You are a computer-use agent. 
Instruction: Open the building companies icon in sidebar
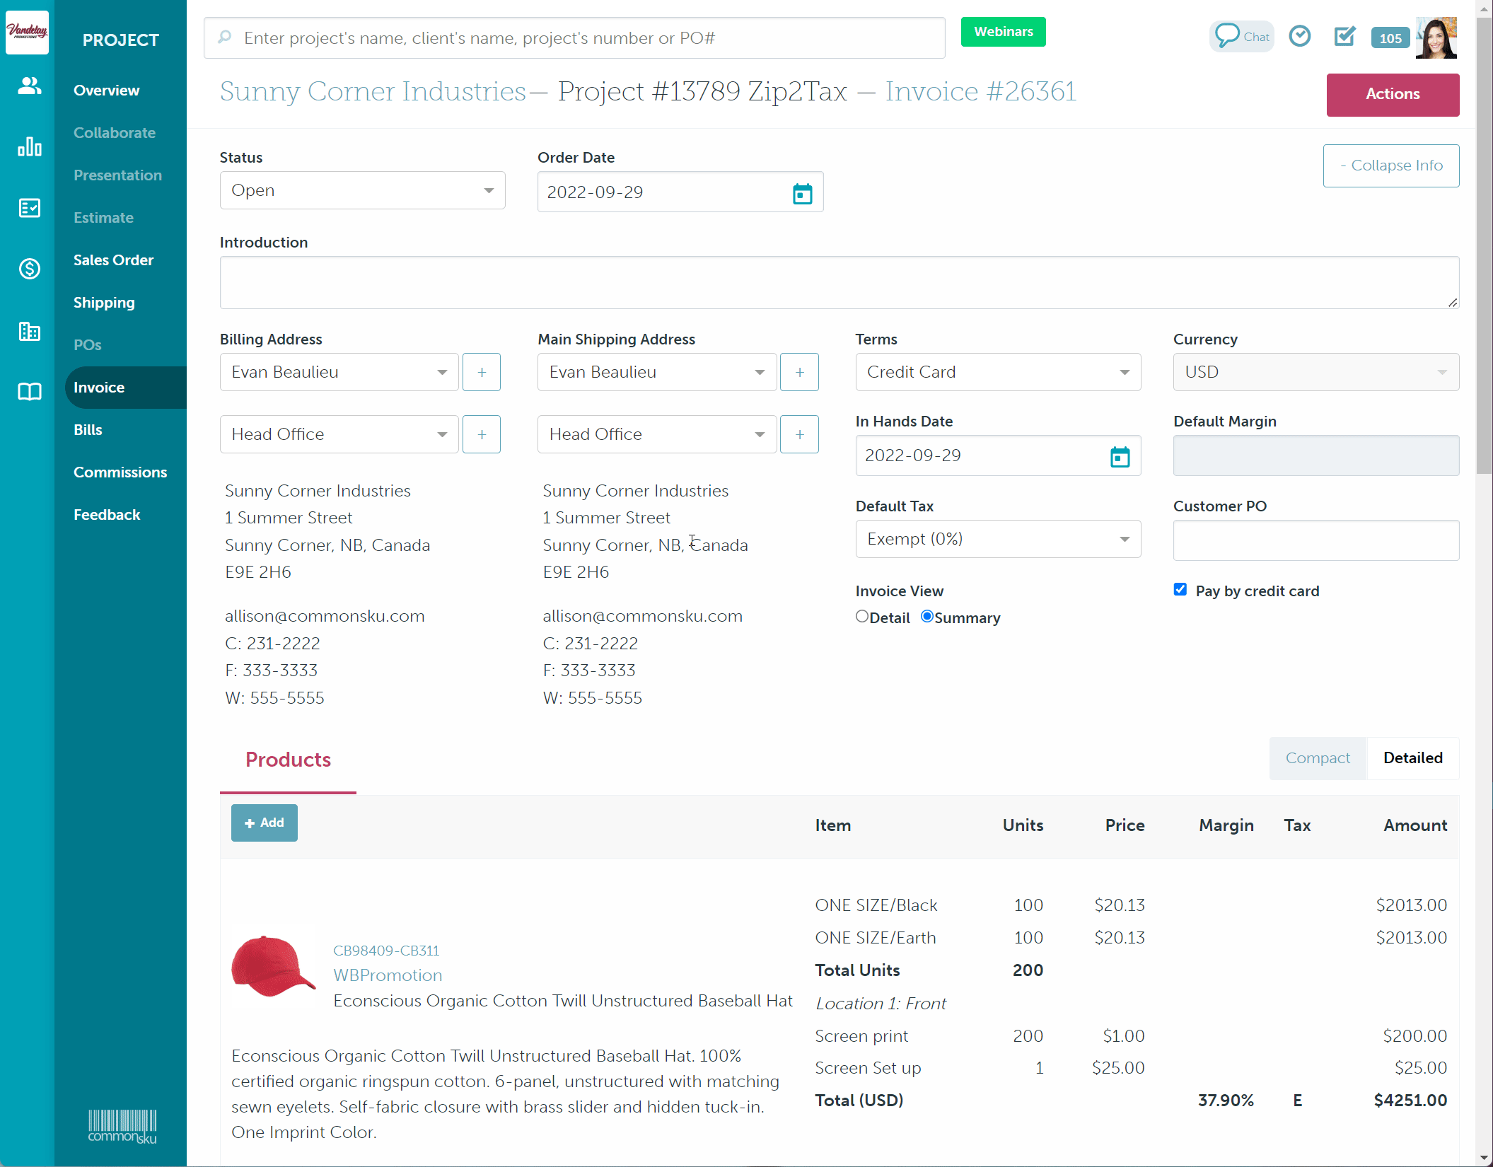(x=29, y=330)
